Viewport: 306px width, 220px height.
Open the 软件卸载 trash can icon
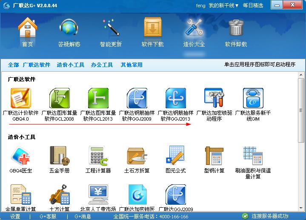coord(236,28)
